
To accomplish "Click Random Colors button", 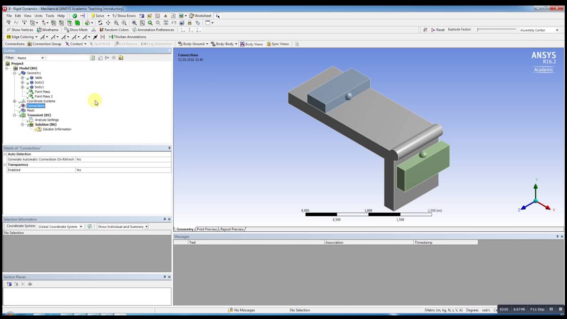I will pyautogui.click(x=114, y=30).
